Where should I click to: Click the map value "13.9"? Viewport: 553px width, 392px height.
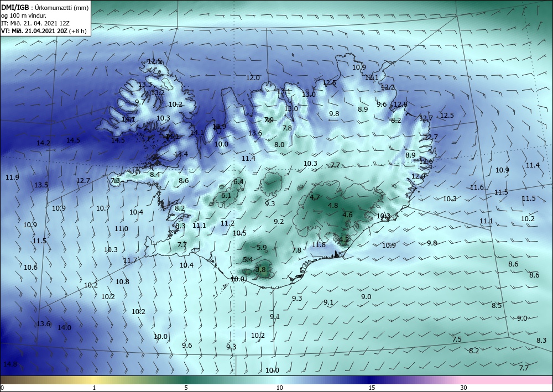coord(219,127)
